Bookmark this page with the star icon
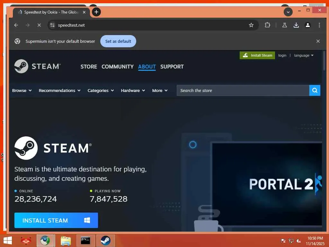329x247 pixels. pos(251,25)
